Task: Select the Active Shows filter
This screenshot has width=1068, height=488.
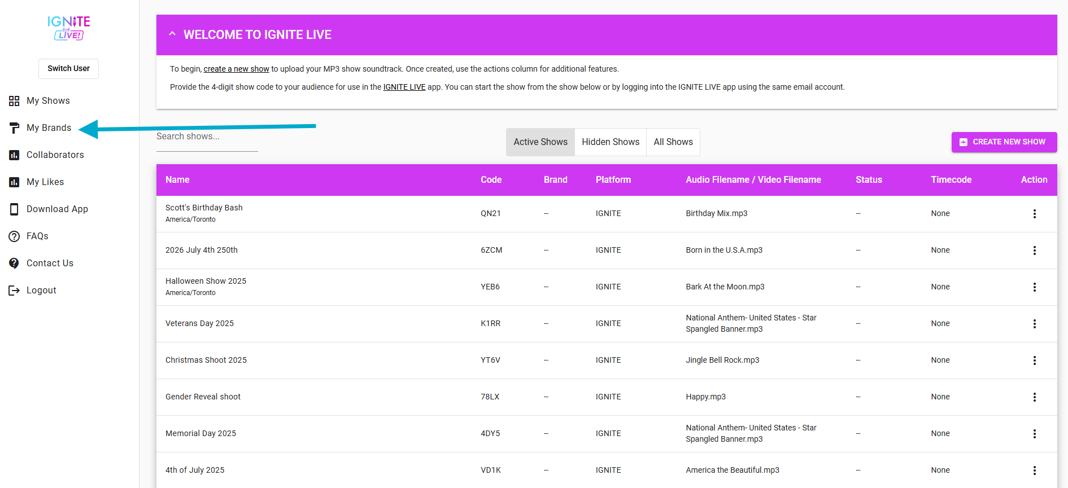Action: click(540, 142)
